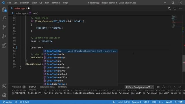The height and width of the screenshot is (104, 185).
Task: Click the master branch in status bar
Action: coord(7,102)
